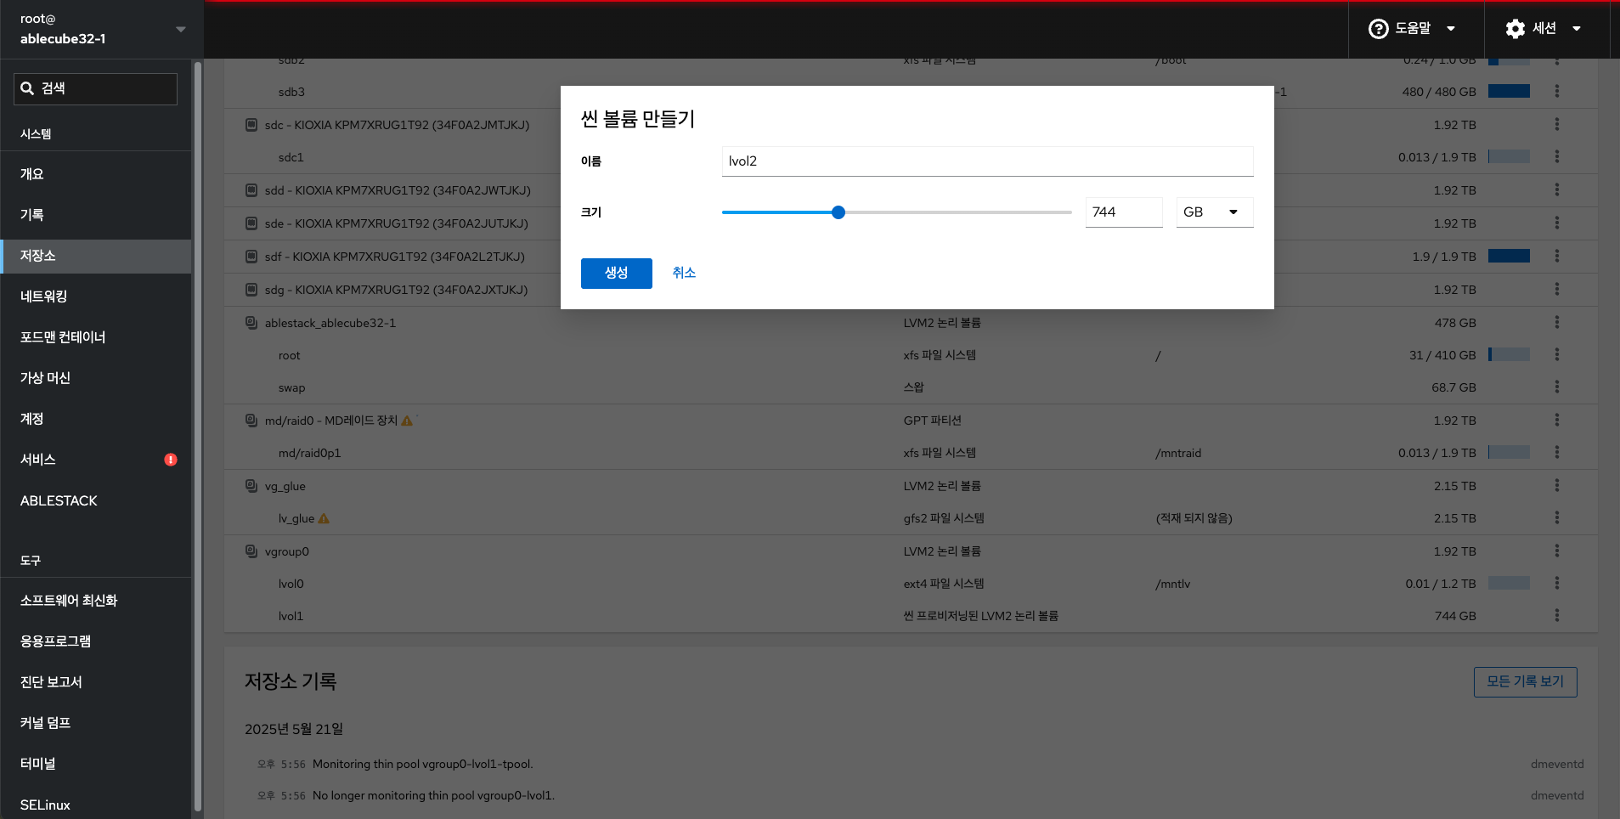Click the 이름 name field containing lvol2
1620x819 pixels.
(x=987, y=161)
